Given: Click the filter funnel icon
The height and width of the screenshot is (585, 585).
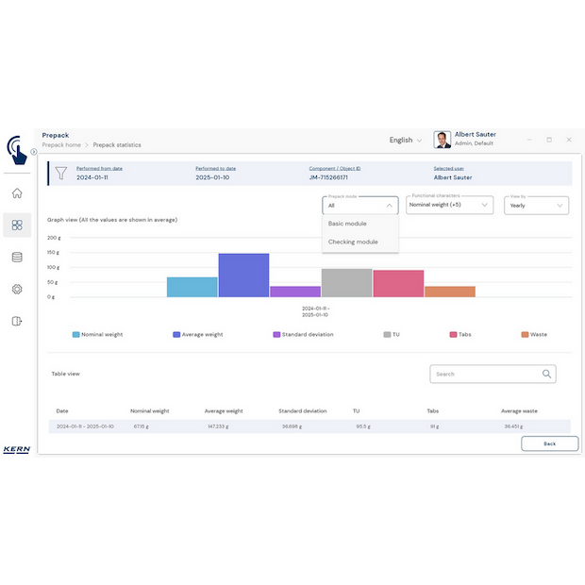Looking at the screenshot, I should pos(60,173).
